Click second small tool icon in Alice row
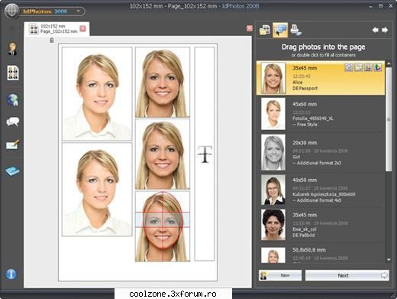 (359, 67)
